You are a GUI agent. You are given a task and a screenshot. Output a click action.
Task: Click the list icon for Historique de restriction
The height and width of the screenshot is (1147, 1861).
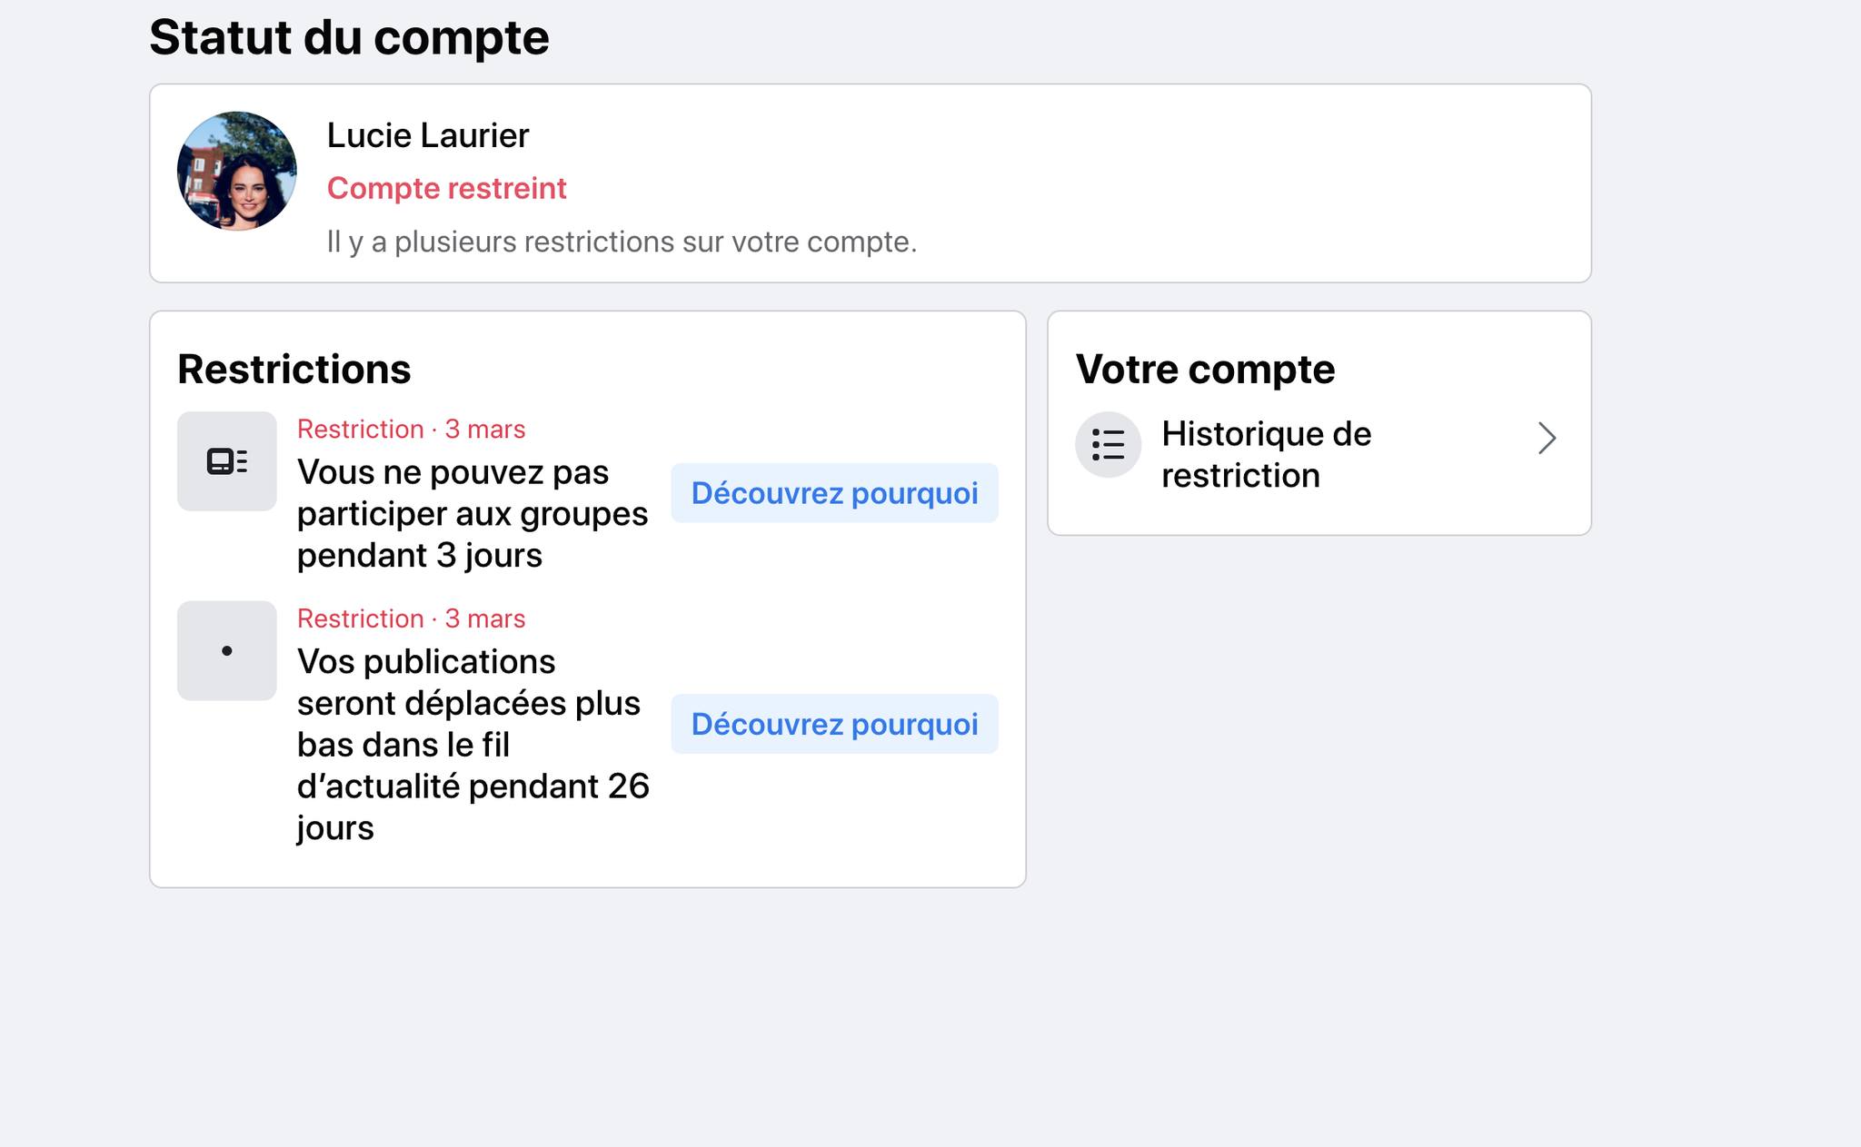pos(1108,445)
